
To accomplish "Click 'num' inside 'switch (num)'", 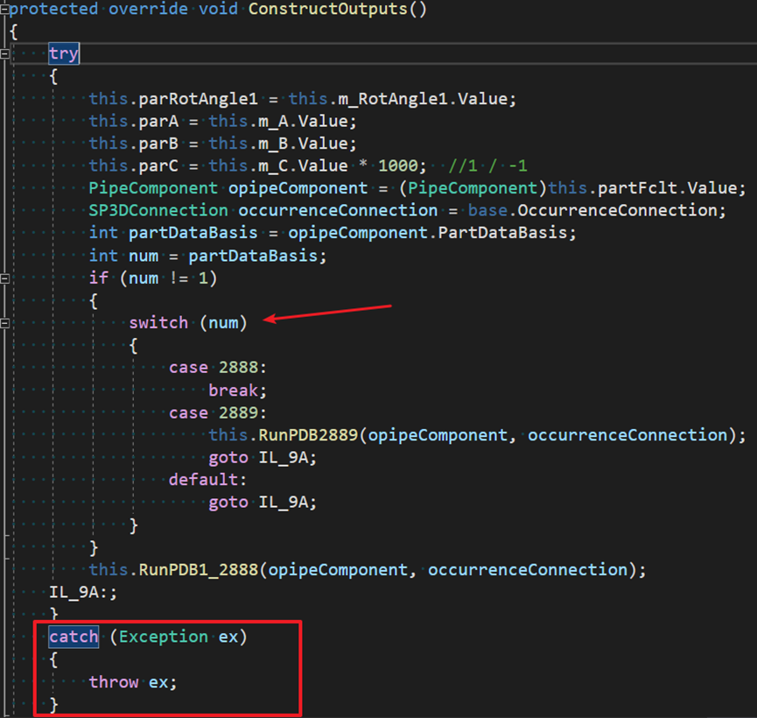I will [x=223, y=323].
